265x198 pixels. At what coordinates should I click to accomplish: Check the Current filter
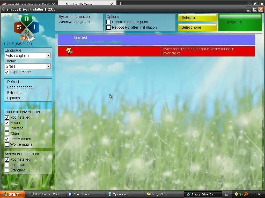[7, 128]
